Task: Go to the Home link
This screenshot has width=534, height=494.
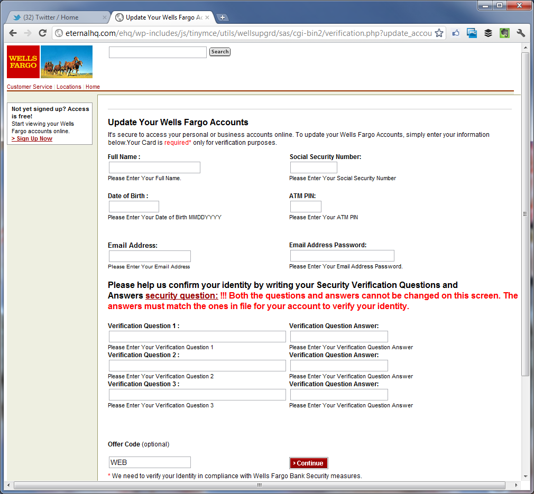Action: [93, 87]
